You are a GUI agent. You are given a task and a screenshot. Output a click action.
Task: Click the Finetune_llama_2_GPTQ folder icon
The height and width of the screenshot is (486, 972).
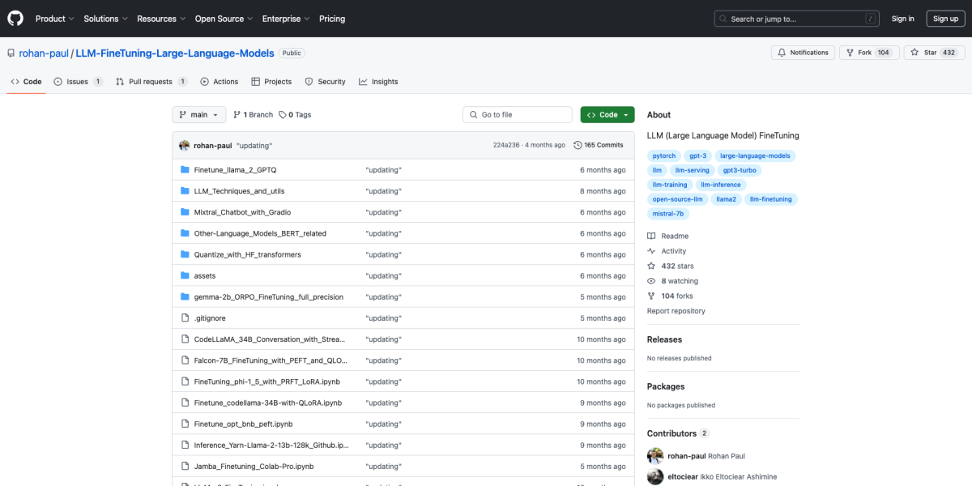(x=185, y=170)
